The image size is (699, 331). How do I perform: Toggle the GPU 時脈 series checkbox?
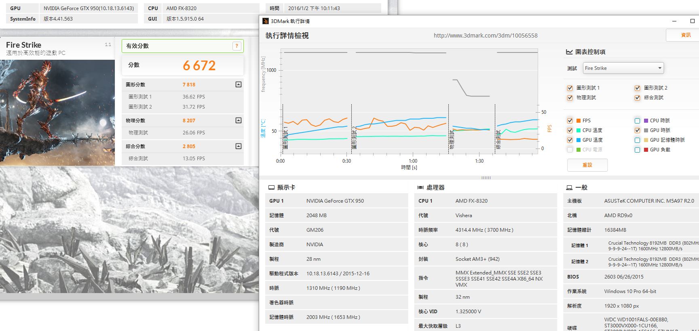click(637, 130)
